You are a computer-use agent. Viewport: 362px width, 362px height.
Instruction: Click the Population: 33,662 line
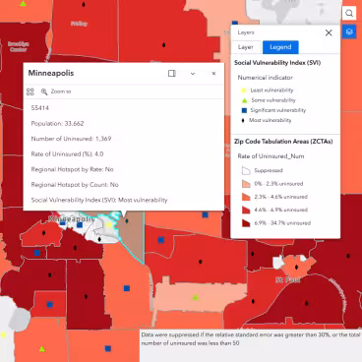click(x=57, y=123)
